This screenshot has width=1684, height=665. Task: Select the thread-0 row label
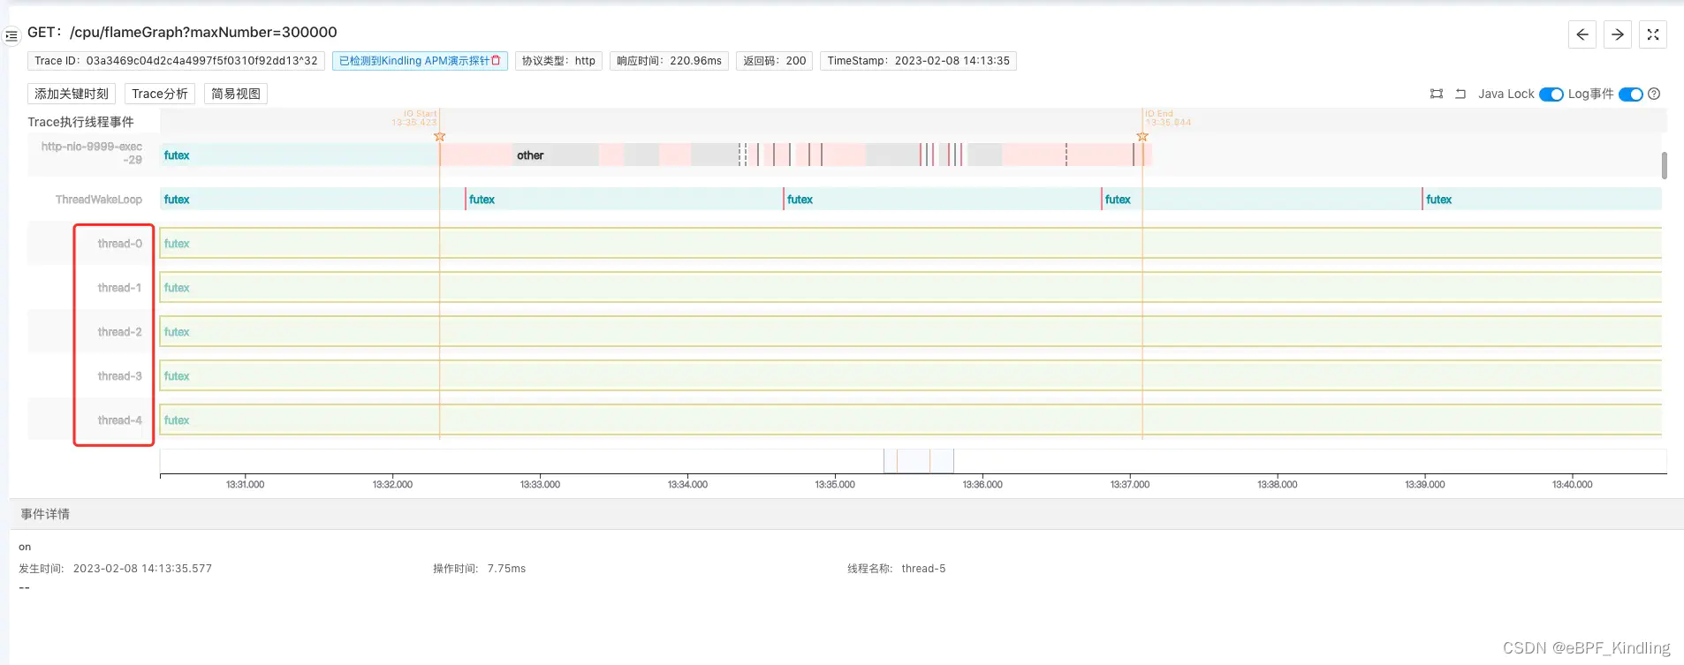119,244
